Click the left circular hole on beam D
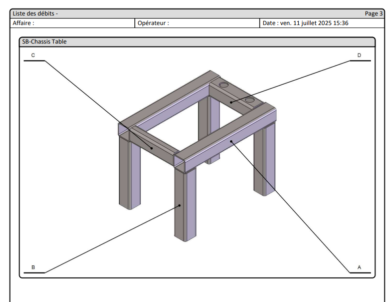The height and width of the screenshot is (302, 392). click(x=224, y=86)
